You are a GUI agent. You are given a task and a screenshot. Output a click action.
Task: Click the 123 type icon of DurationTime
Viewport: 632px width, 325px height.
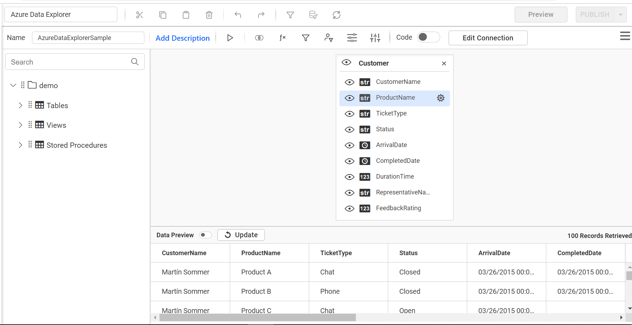[365, 177]
